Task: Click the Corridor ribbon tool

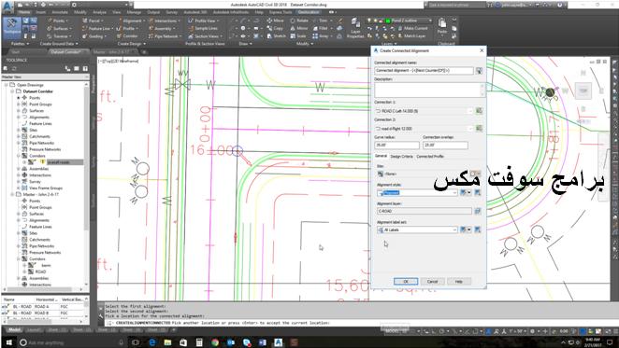Action: coord(127,35)
